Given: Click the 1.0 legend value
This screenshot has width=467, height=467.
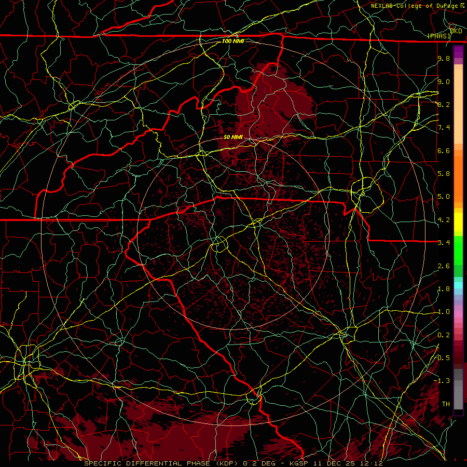Looking at the screenshot, I should pos(444,312).
